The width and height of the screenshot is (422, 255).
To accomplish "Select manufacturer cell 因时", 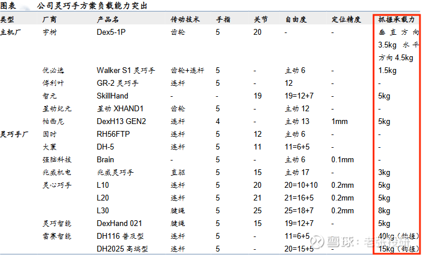I will click(49, 134).
